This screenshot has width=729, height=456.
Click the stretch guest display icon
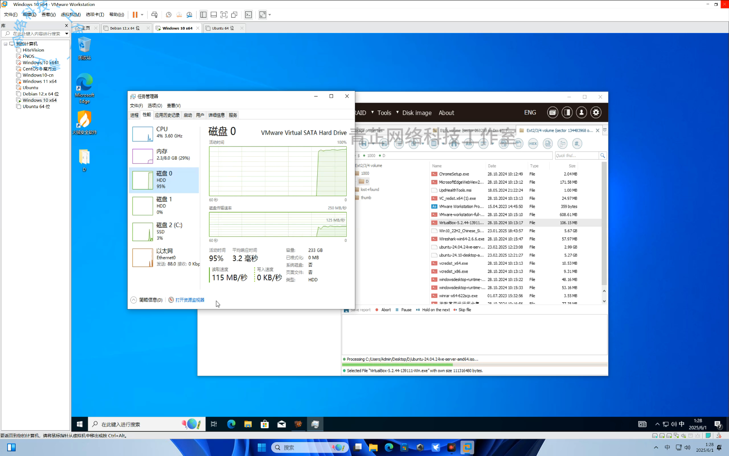262,15
